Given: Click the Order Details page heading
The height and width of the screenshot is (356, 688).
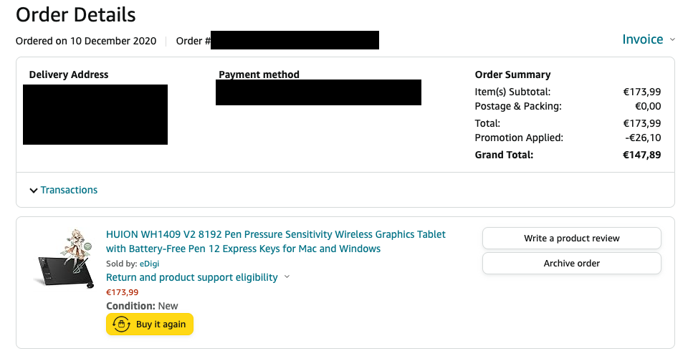Looking at the screenshot, I should [x=76, y=14].
